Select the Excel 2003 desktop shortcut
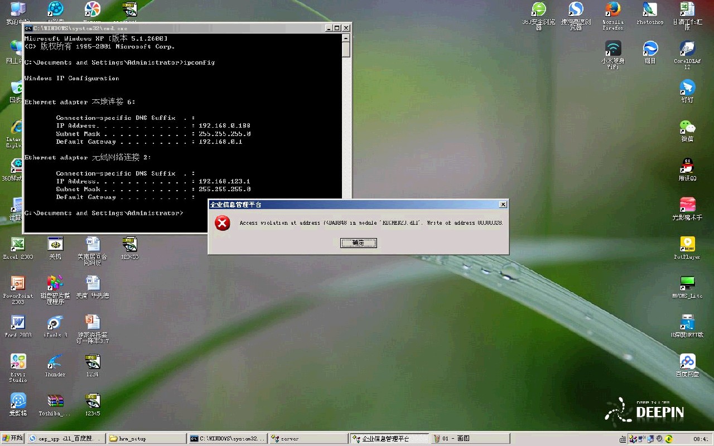 click(x=18, y=245)
